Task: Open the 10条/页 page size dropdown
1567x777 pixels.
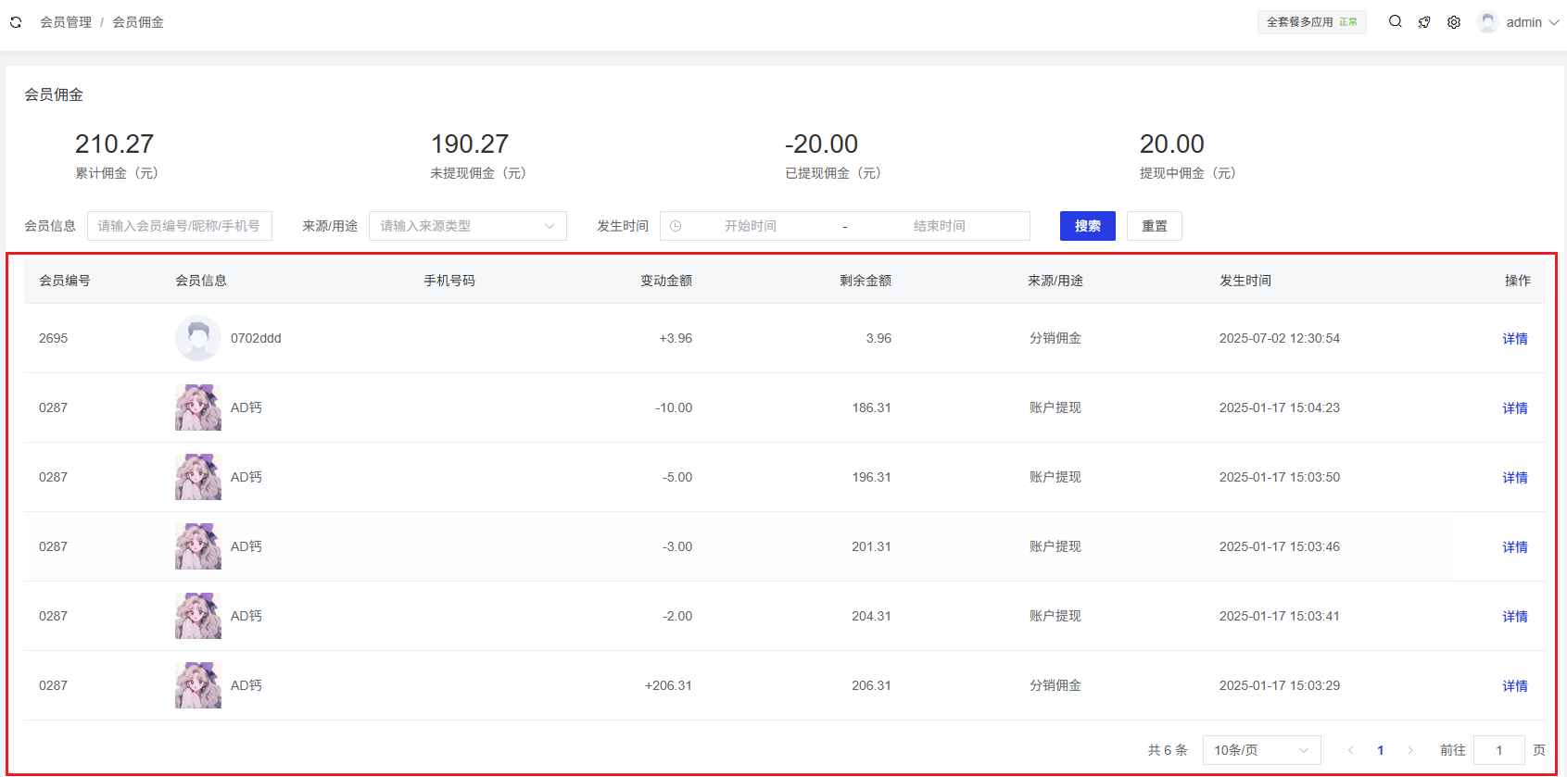Action: pos(1260,750)
